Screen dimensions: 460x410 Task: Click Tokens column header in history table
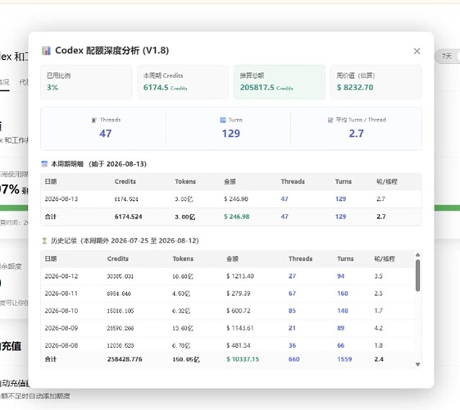tap(183, 258)
